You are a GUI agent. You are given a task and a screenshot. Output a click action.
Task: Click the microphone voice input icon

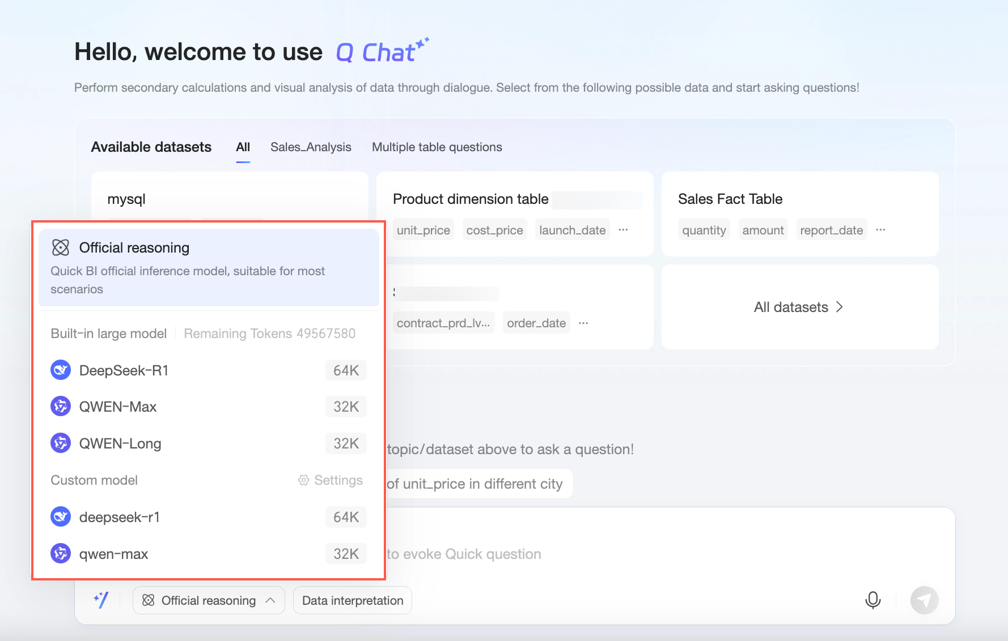(873, 600)
